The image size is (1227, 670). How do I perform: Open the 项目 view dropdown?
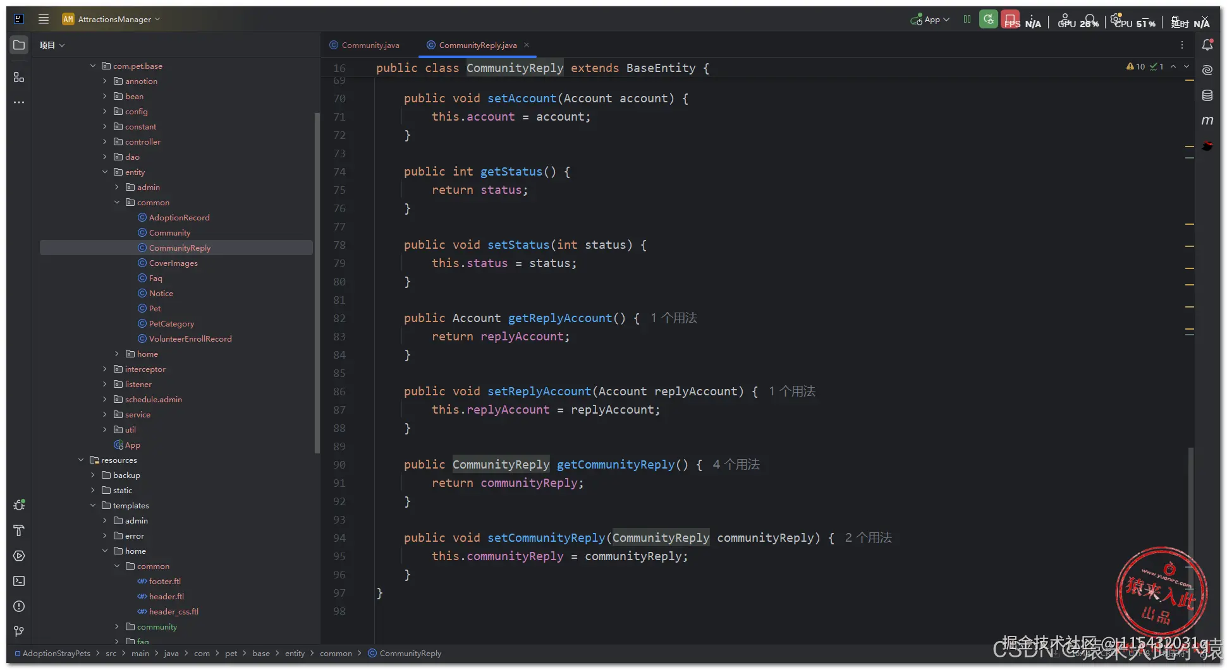[52, 45]
